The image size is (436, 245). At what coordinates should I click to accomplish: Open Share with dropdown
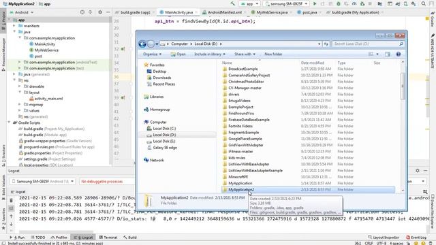click(245, 54)
